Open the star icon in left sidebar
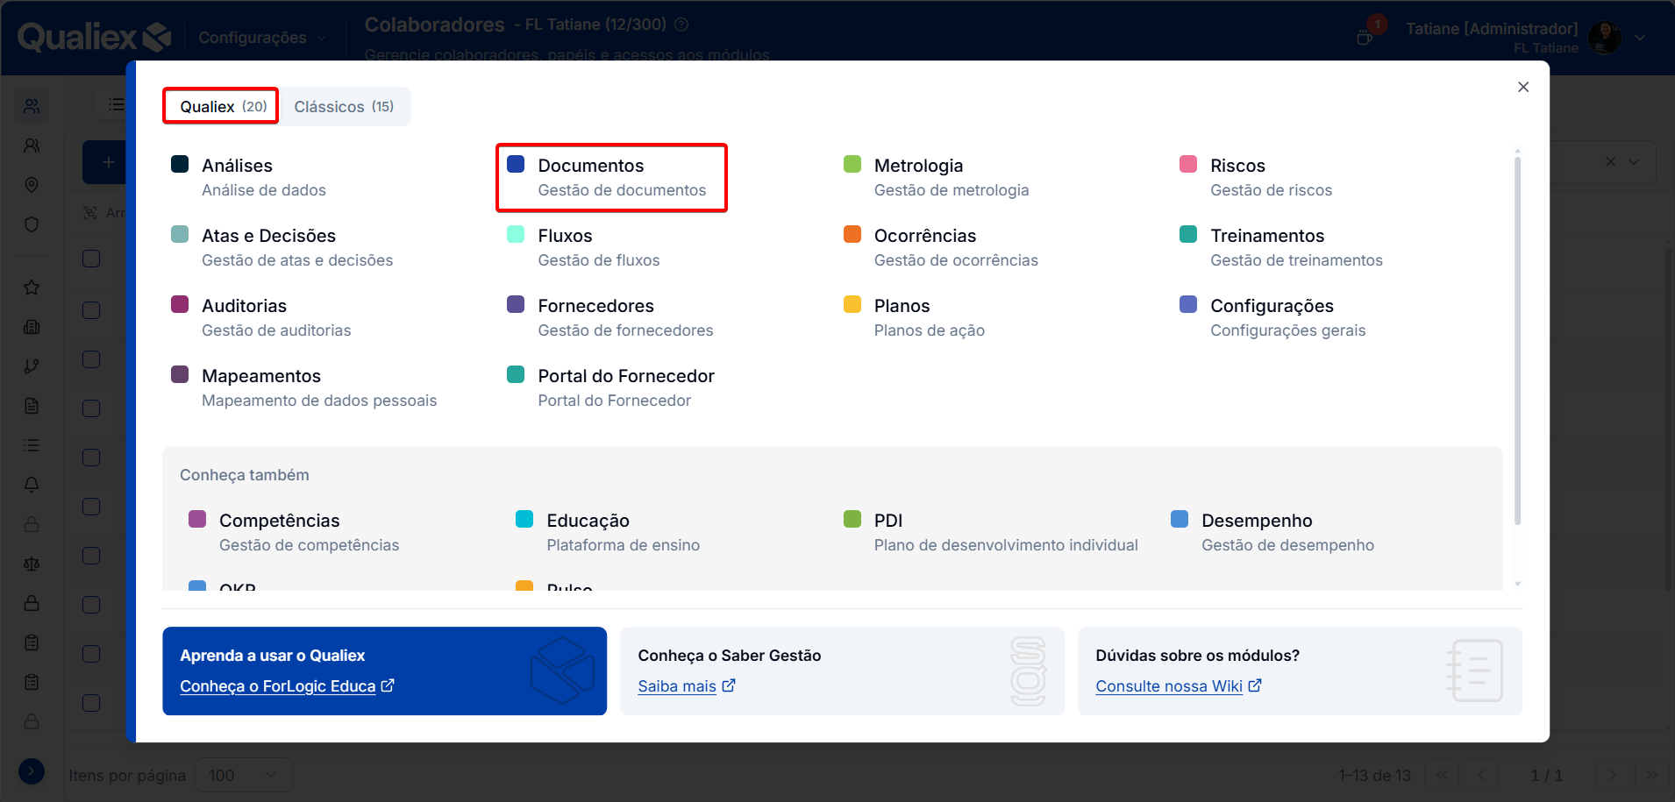1675x802 pixels. point(32,287)
